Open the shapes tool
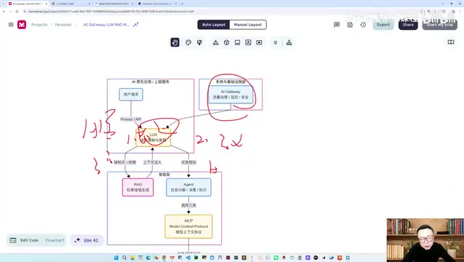 [216, 43]
